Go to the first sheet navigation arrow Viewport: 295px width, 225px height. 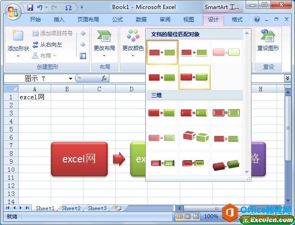[x=8, y=208]
